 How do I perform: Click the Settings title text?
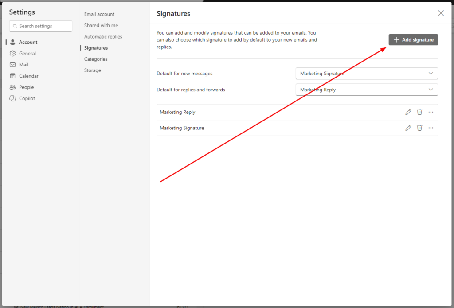point(22,12)
